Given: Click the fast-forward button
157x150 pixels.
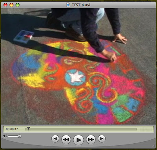Looking at the screenshot, I should (91, 139).
